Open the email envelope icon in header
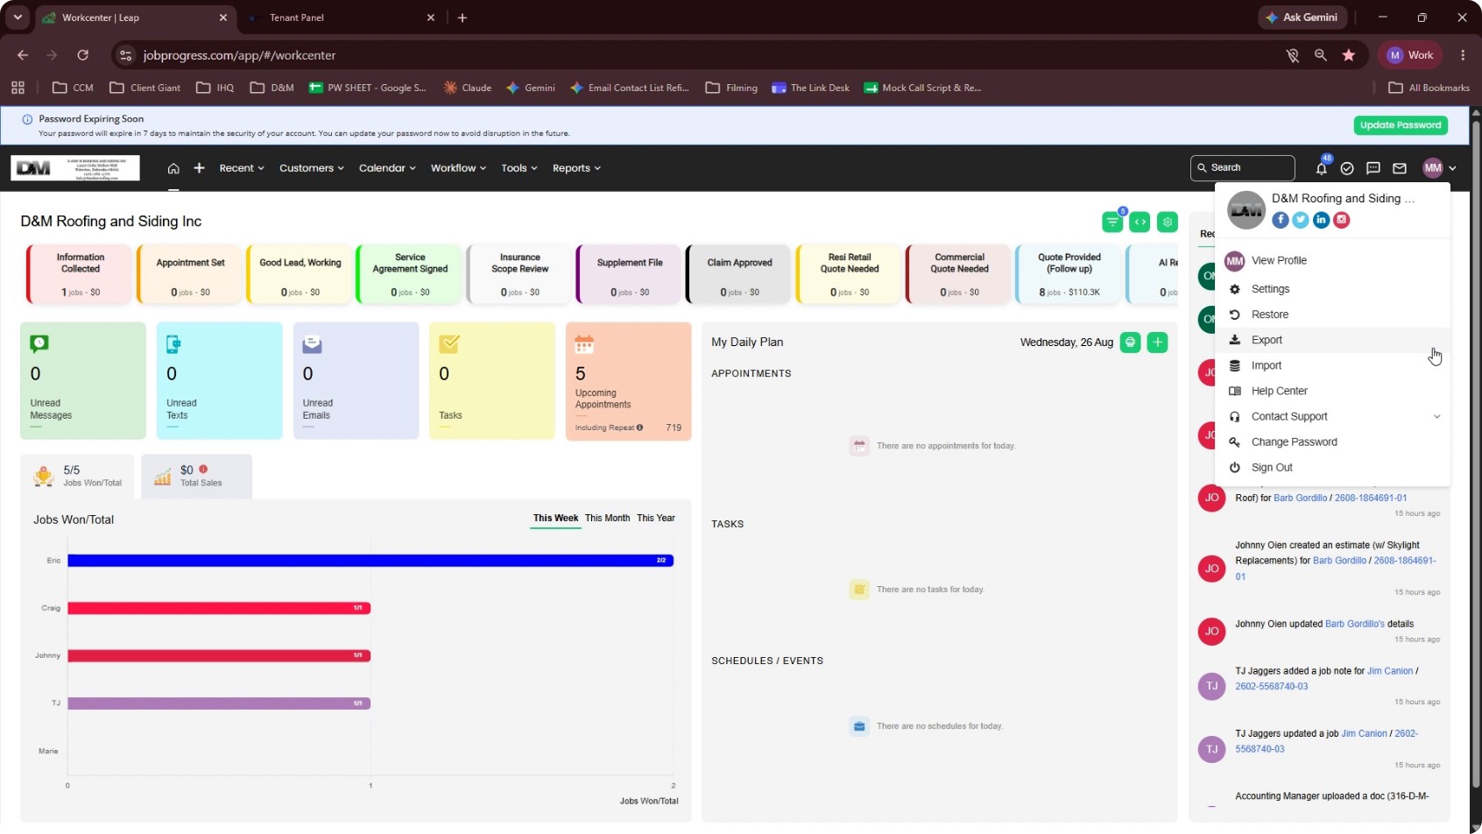This screenshot has height=834, width=1482. (x=1400, y=168)
